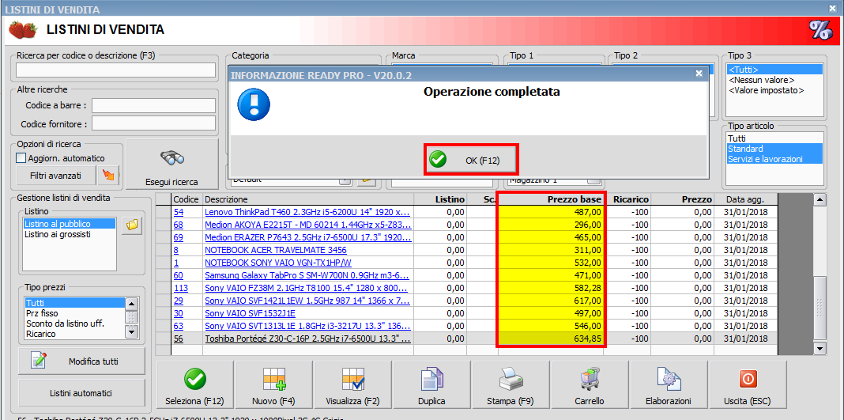Image resolution: width=844 pixels, height=420 pixels.
Task: Open NOTEBOOK ACER TRAVELMATE 3456 link
Action: (276, 250)
